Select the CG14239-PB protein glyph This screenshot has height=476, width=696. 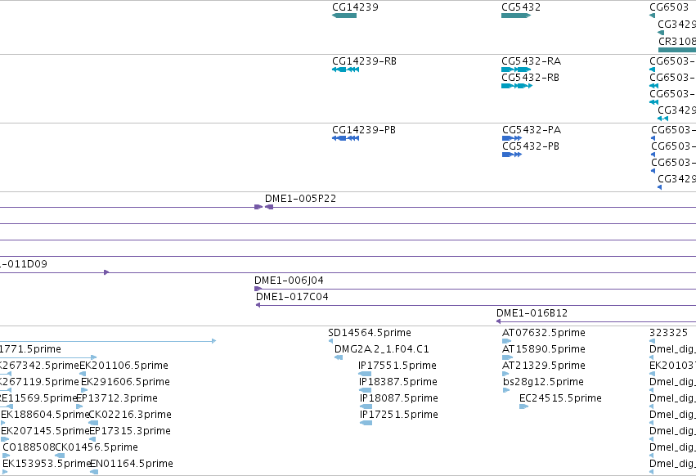pos(345,138)
